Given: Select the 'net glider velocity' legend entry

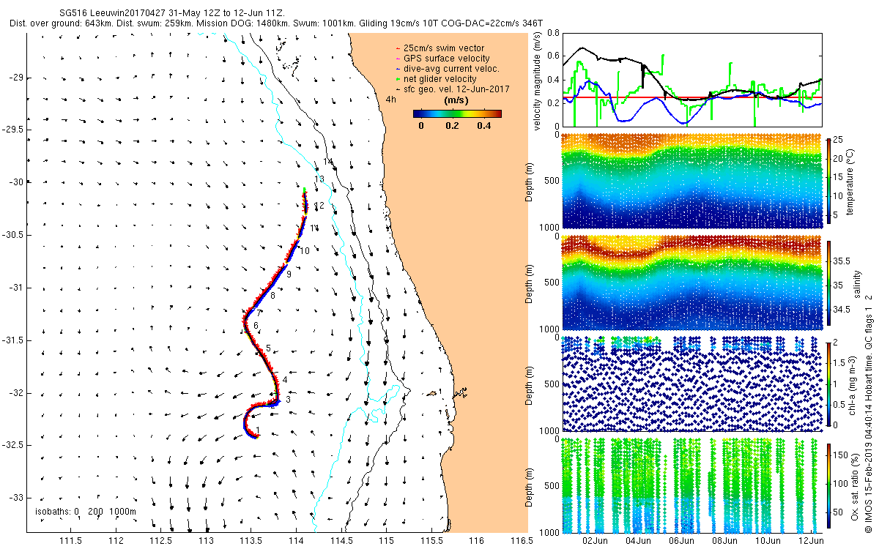Looking at the screenshot, I should (x=440, y=79).
